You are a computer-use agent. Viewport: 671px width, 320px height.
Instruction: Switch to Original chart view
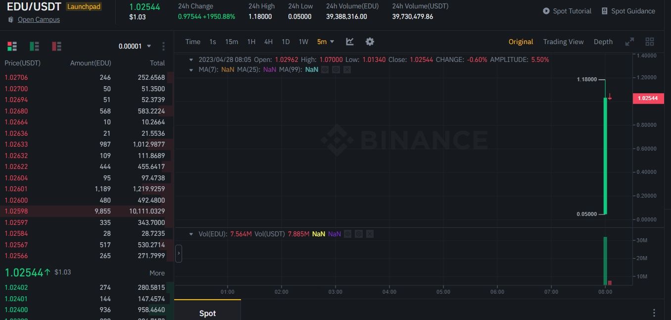point(521,42)
